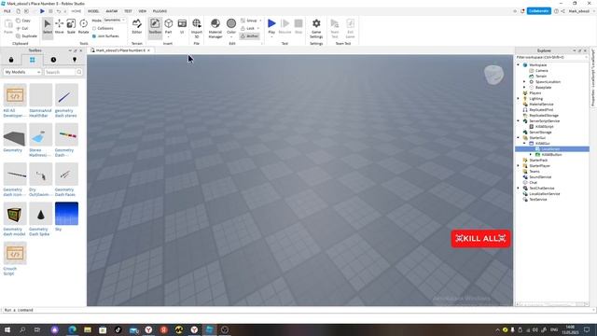Click Duplicate in Clipboard group
Image resolution: width=597 pixels, height=336 pixels.
(27, 36)
